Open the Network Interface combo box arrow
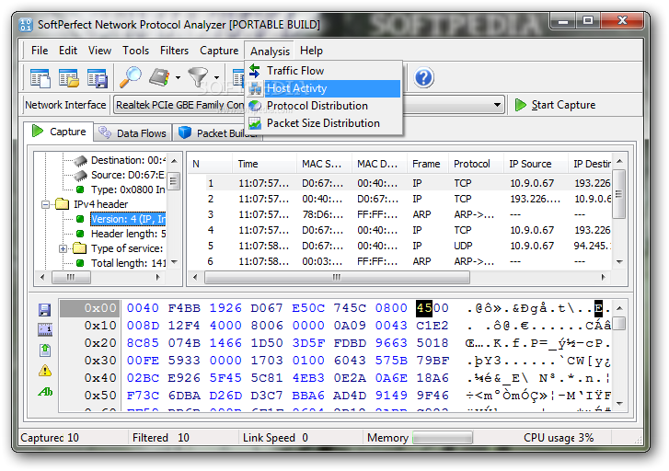This screenshot has height=471, width=669. (497, 105)
